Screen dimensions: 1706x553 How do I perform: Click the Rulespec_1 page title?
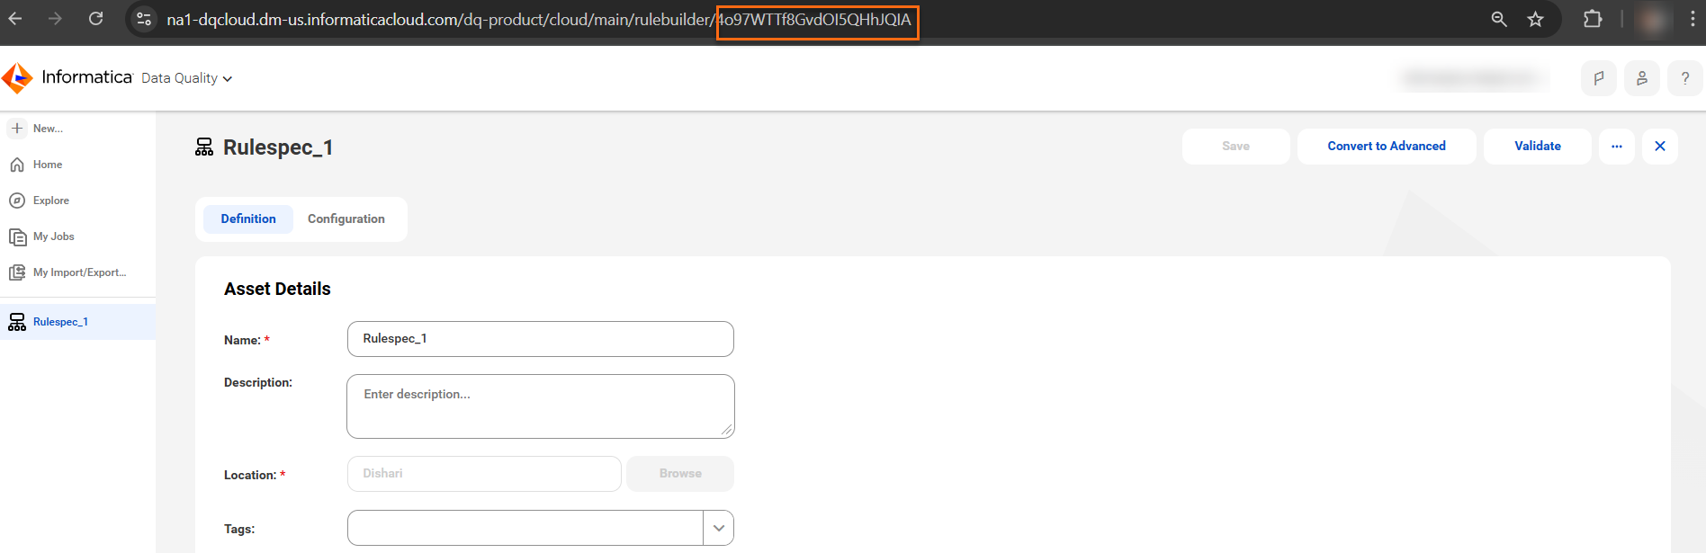[x=278, y=147]
